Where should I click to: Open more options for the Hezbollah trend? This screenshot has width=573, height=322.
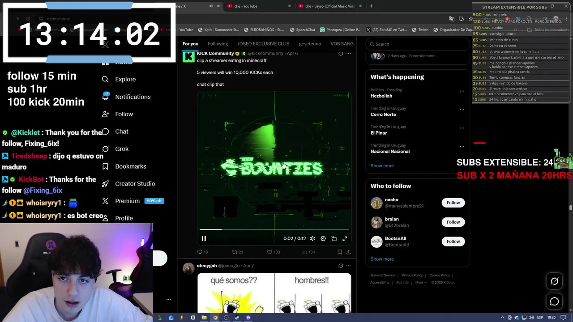click(462, 91)
